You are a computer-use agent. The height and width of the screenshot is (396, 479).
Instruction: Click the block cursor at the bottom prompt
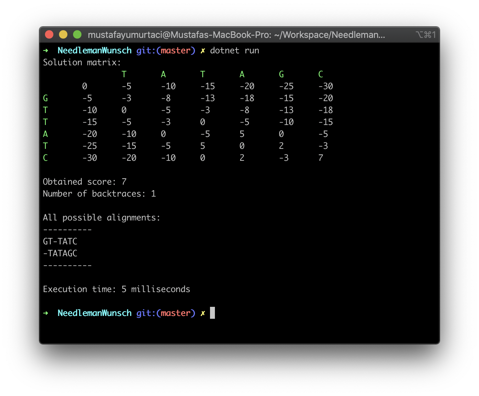pyautogui.click(x=212, y=313)
